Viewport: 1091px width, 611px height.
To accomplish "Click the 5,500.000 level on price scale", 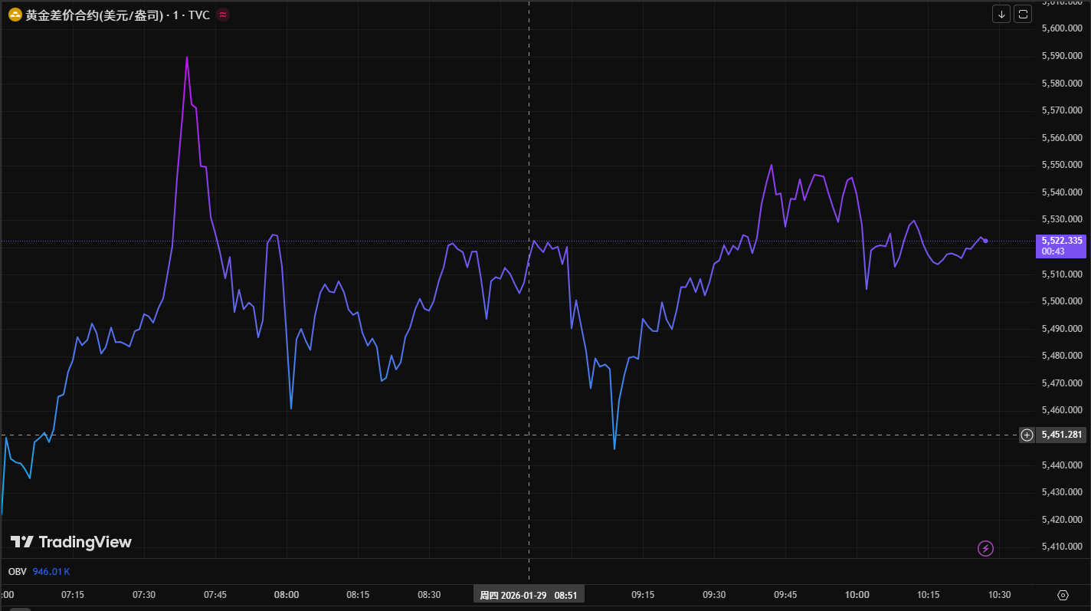I will tap(1060, 301).
